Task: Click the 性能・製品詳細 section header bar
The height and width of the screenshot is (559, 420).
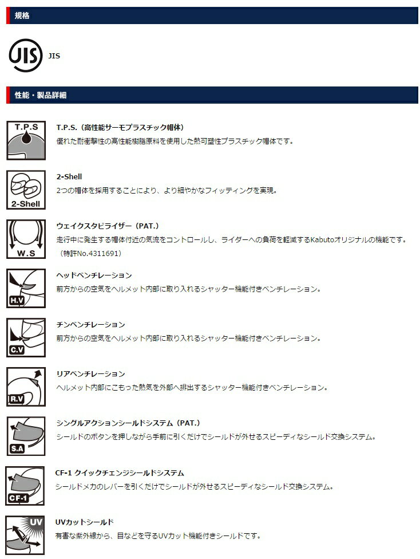Action: [212, 95]
